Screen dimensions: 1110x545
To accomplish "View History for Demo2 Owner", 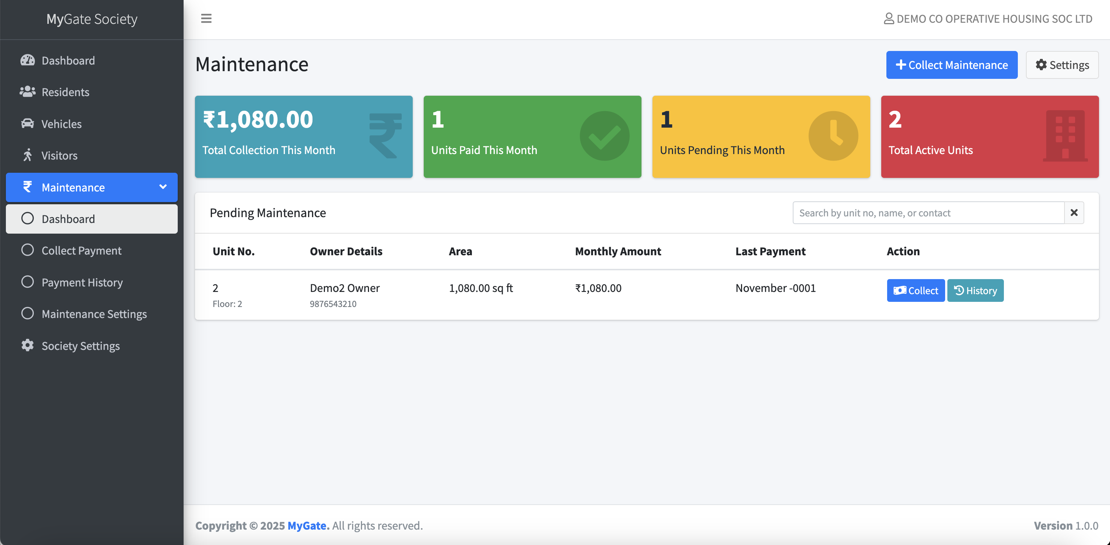I will (x=975, y=290).
